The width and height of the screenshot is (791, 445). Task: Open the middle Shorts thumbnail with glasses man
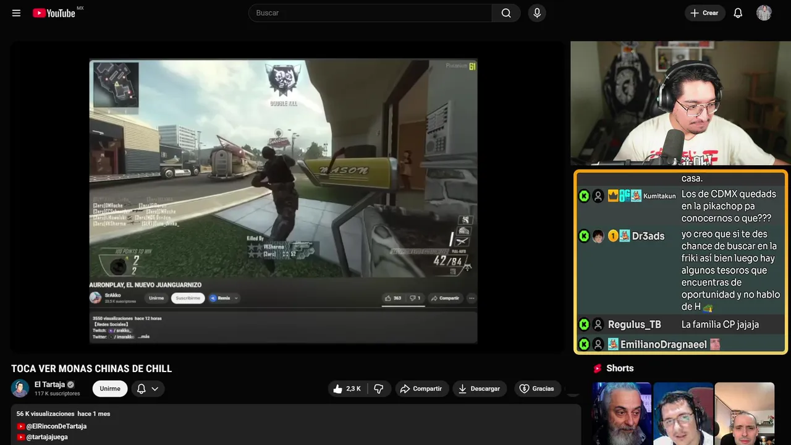point(683,413)
